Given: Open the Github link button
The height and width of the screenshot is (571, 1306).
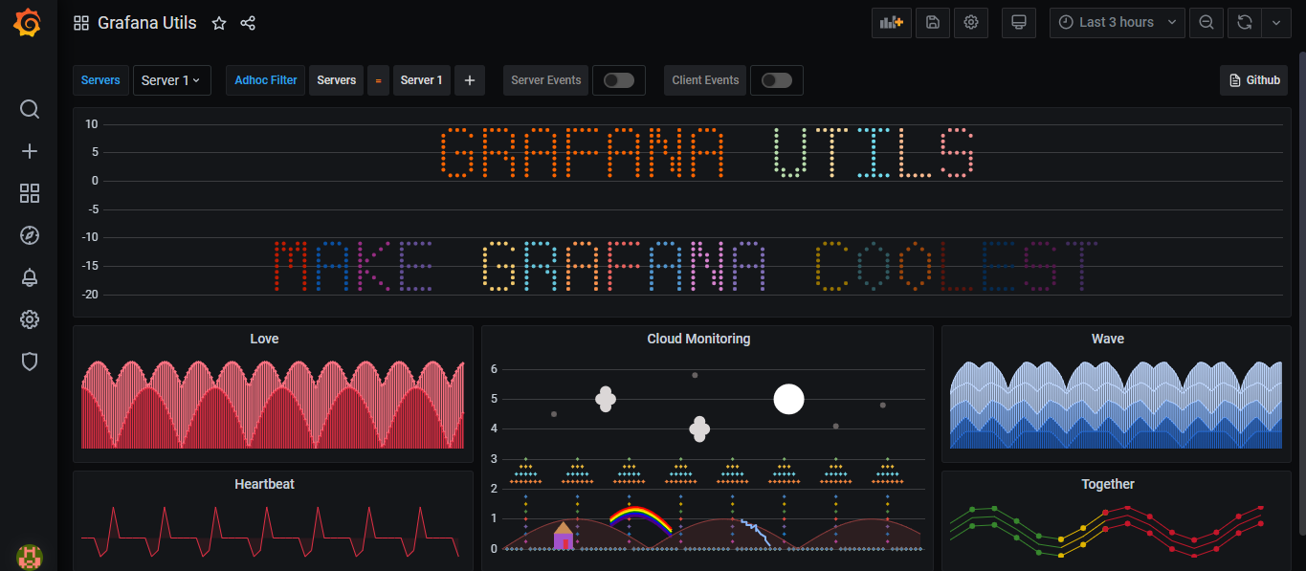Looking at the screenshot, I should tap(1254, 80).
